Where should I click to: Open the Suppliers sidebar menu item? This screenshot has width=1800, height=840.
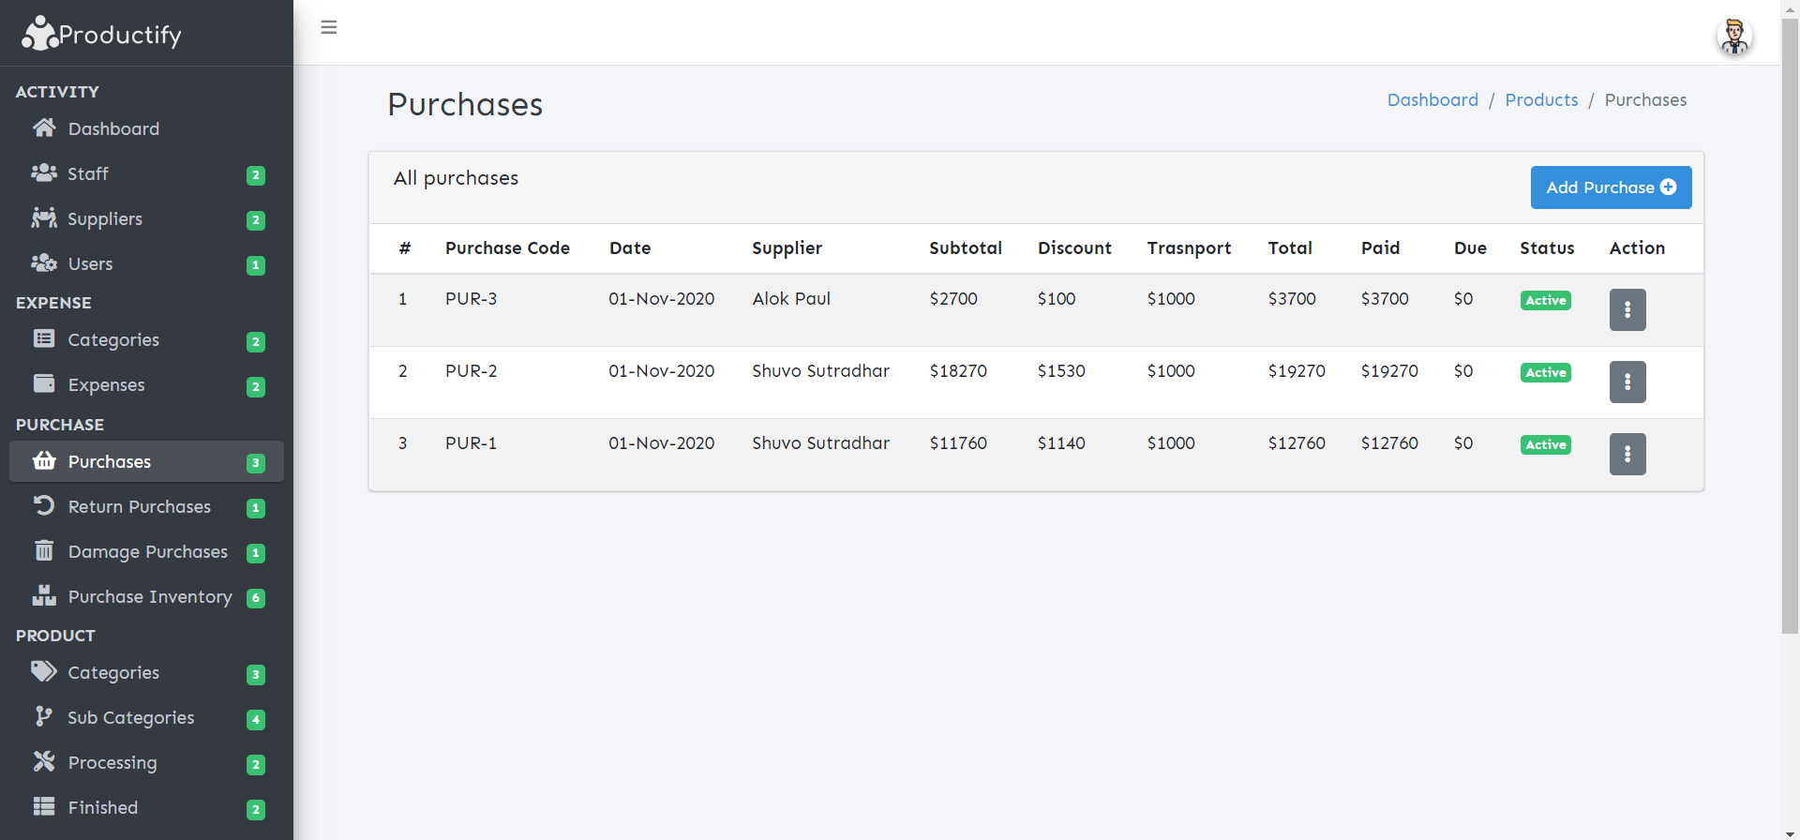click(x=146, y=218)
